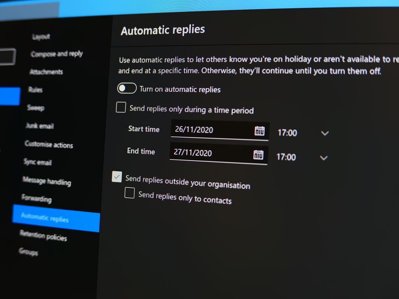
Task: Toggle the Turn on automatic replies switch
Action: pos(127,88)
